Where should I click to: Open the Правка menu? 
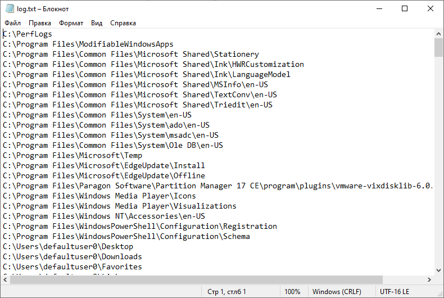tap(40, 23)
